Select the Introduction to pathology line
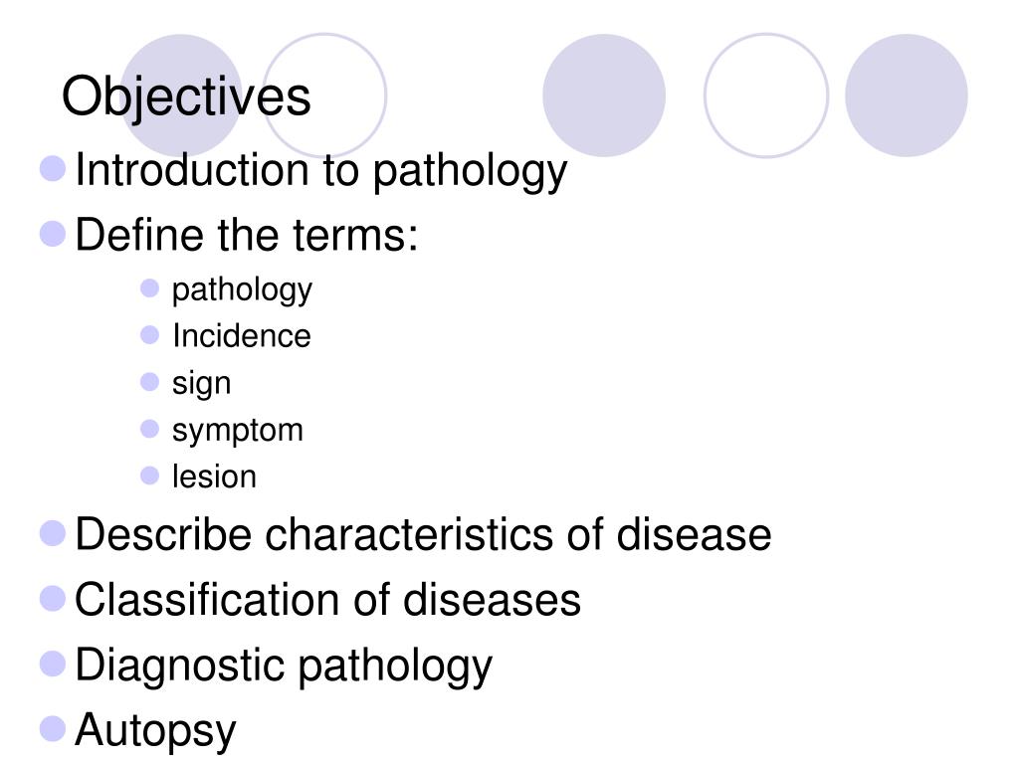This screenshot has height=764, width=1019. 321,172
